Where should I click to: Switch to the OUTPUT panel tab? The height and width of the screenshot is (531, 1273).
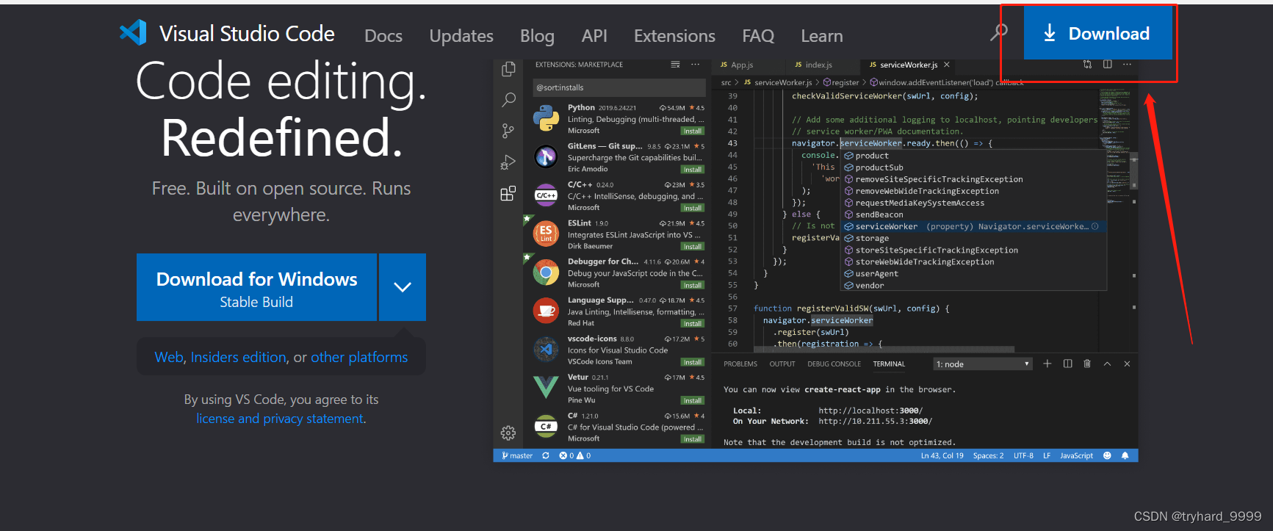782,364
